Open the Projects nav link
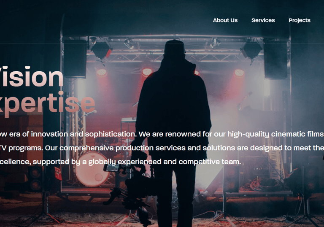The height and width of the screenshot is (227, 324). [x=300, y=20]
